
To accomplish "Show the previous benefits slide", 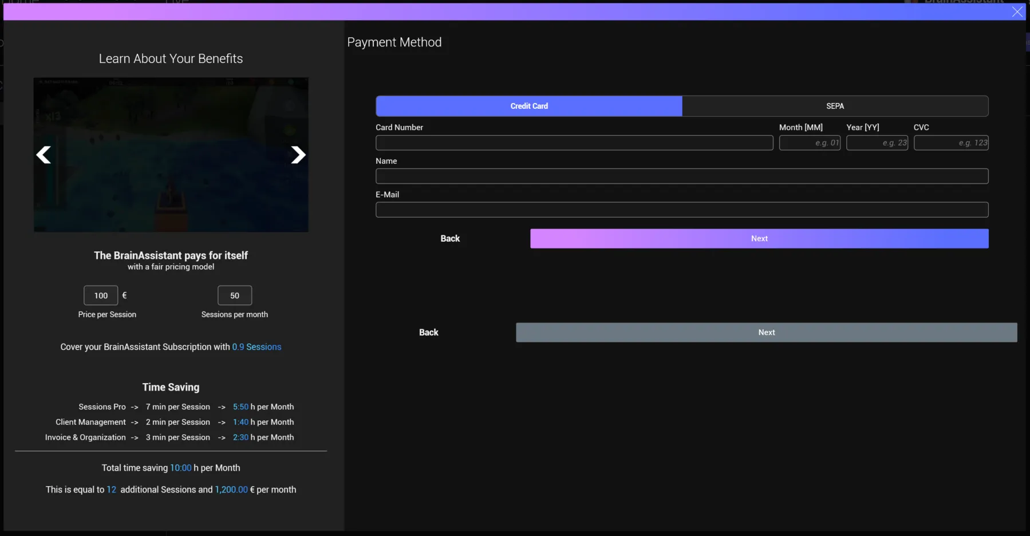I will 44,155.
